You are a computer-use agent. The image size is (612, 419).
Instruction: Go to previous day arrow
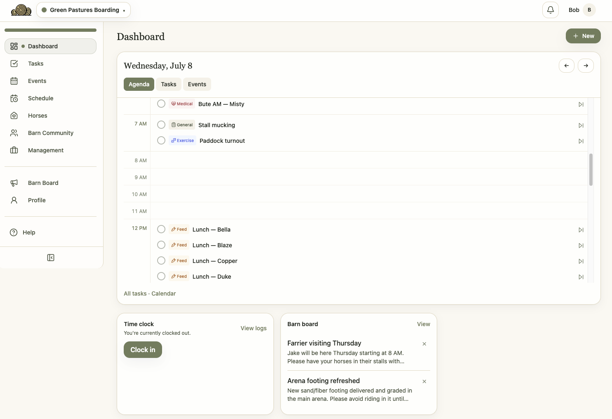click(567, 66)
